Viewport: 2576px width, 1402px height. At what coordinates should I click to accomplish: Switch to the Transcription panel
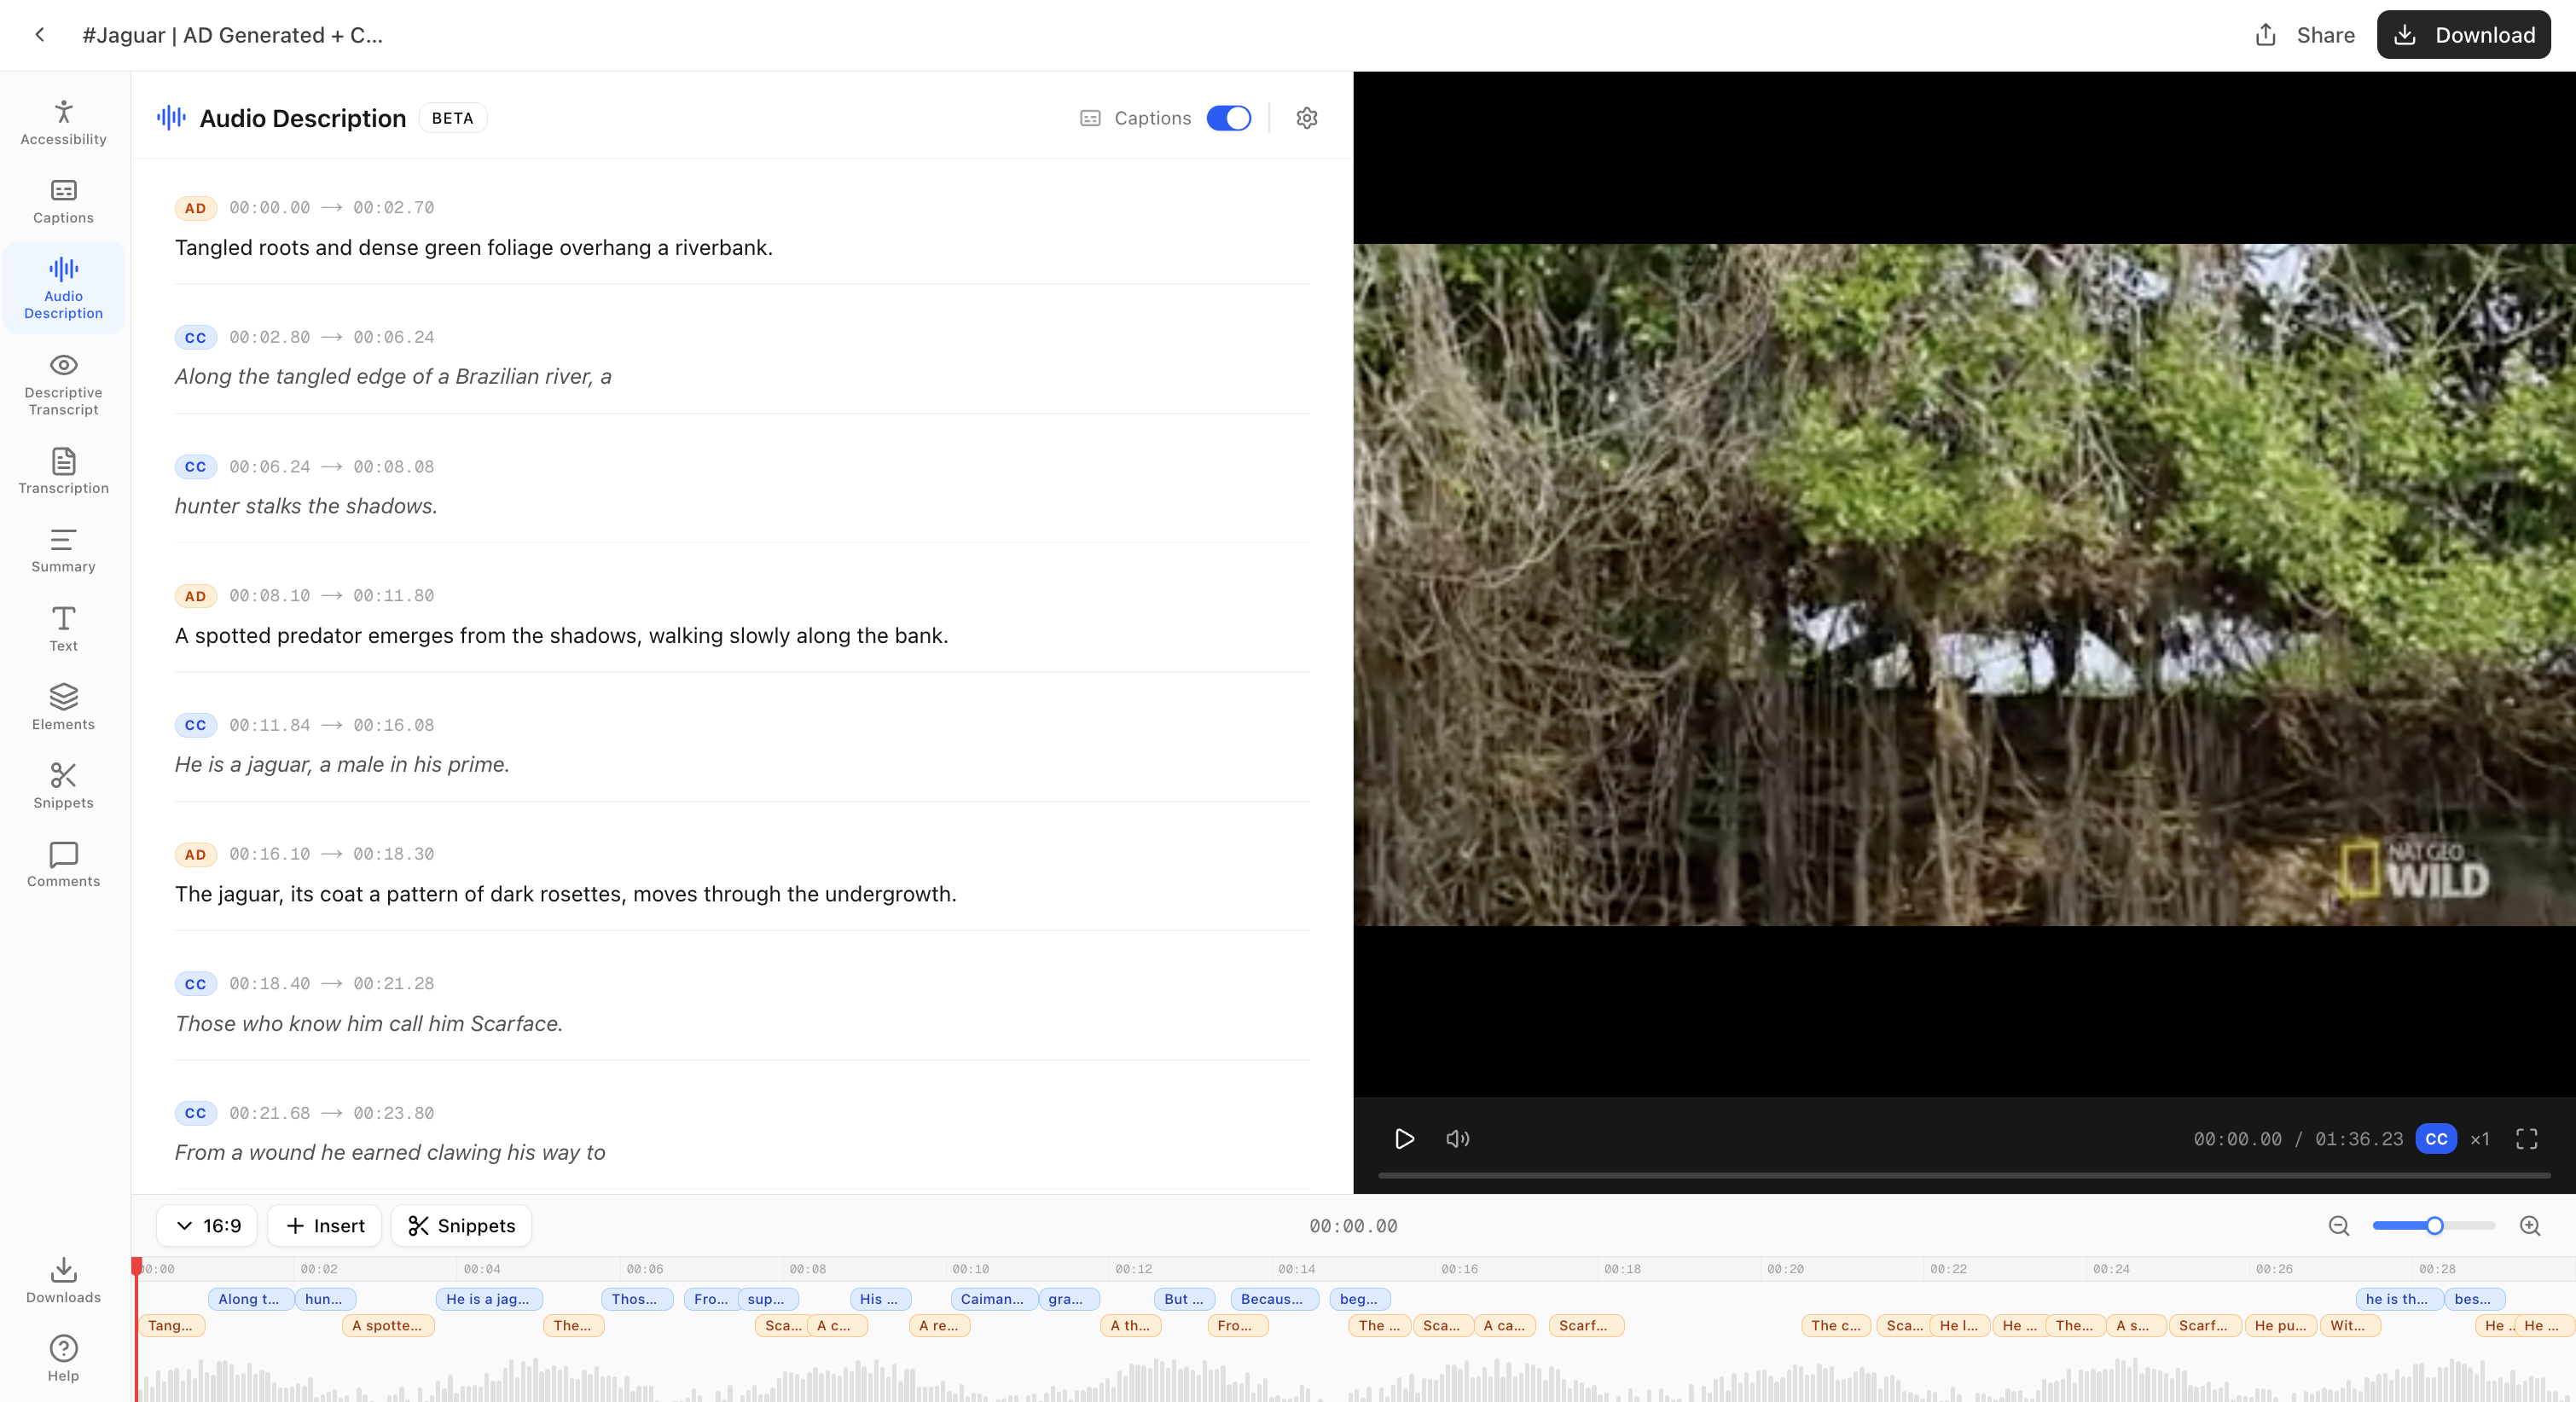62,470
